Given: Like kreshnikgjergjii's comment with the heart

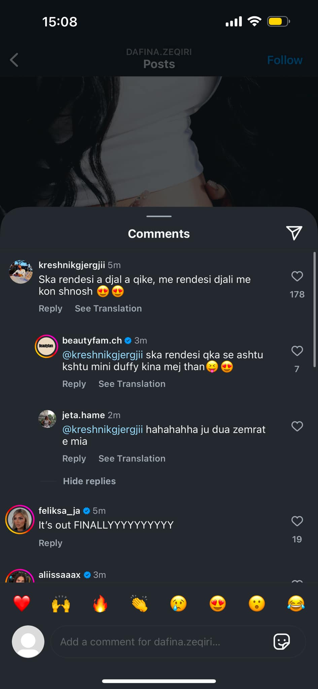Looking at the screenshot, I should click(297, 276).
